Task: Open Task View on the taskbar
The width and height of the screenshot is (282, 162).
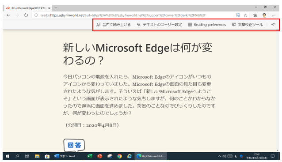Action: point(27,156)
